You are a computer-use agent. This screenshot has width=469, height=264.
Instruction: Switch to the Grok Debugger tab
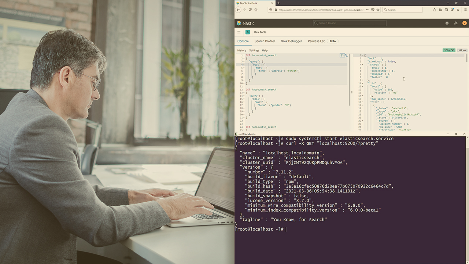point(291,41)
